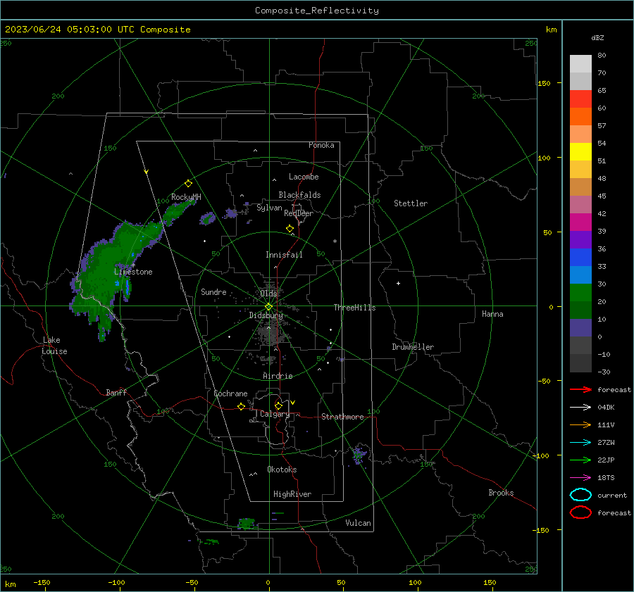Click the Okotoks town label
Viewport: 634px width, 592px height.
[282, 470]
